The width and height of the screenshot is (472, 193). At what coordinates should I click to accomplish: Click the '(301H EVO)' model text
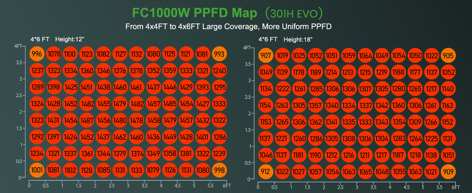click(294, 14)
